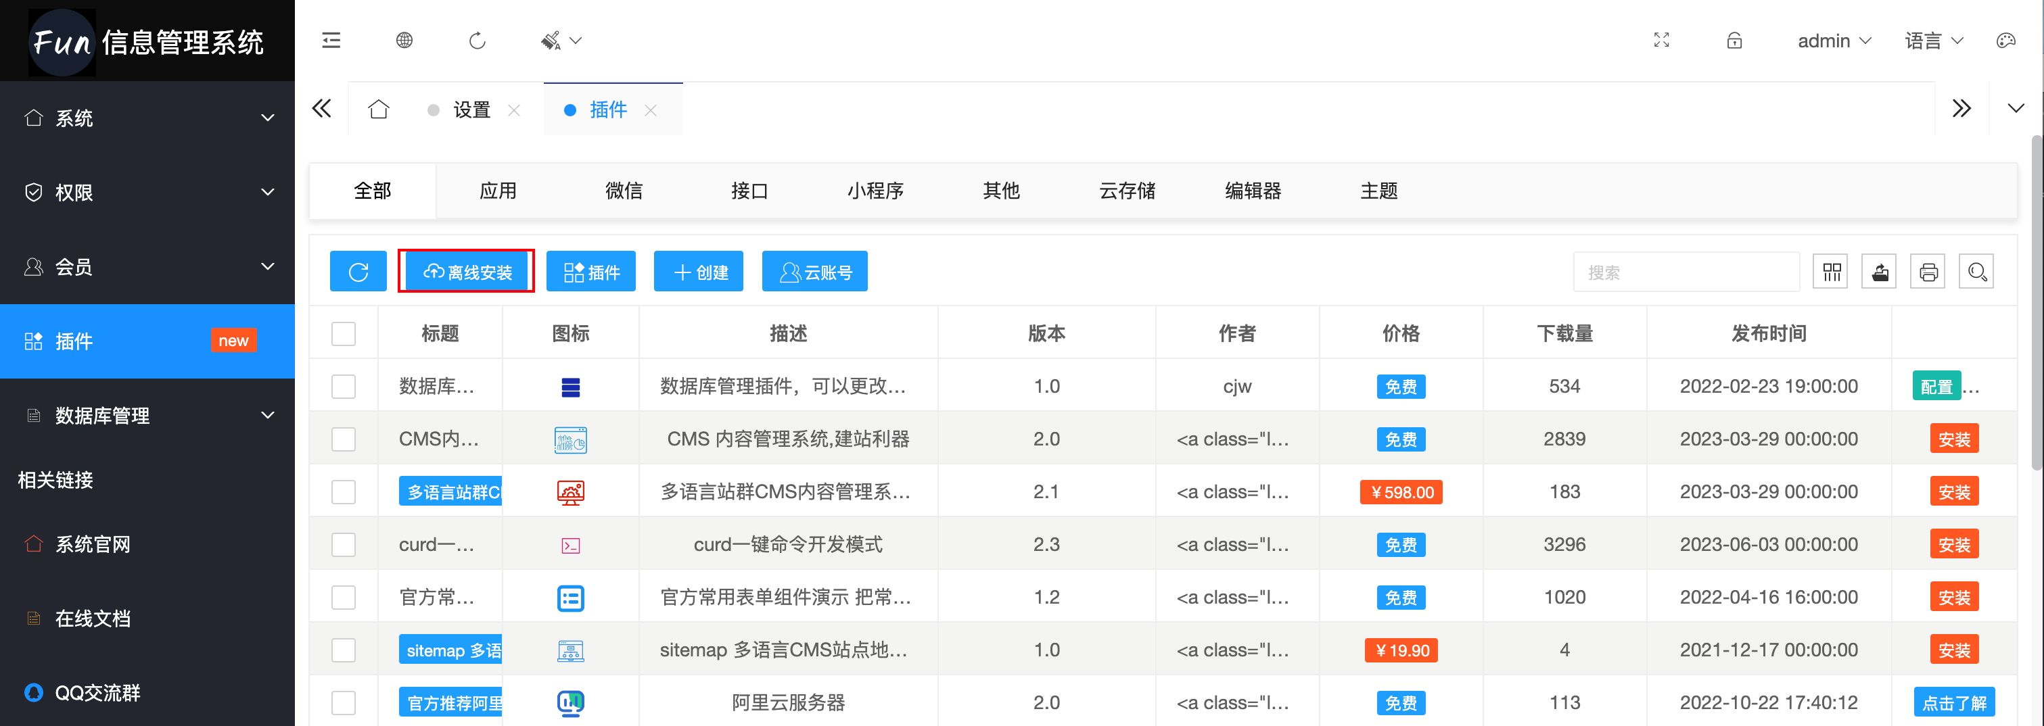Click 安装 for the curd plugin
This screenshot has width=2044, height=726.
(x=1954, y=545)
